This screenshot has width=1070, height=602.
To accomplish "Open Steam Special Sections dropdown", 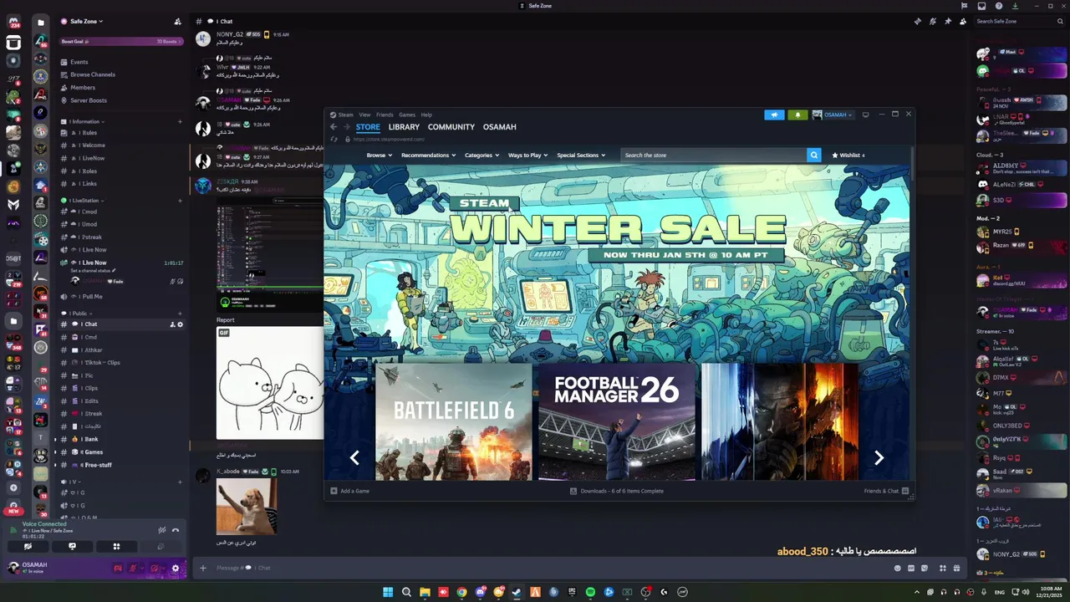I will (x=581, y=155).
